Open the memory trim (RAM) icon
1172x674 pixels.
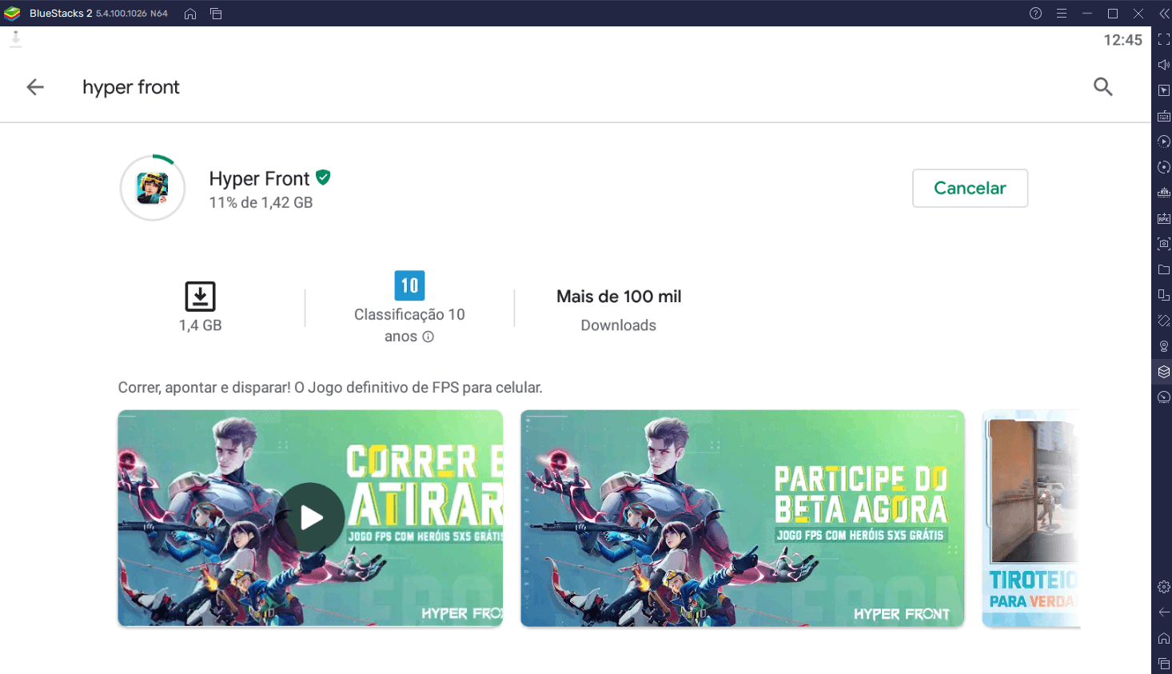[x=1164, y=193]
